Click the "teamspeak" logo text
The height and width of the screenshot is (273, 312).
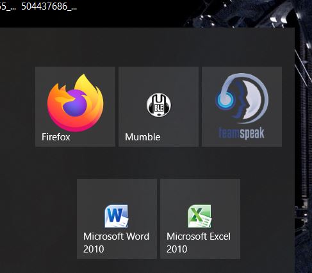[x=242, y=133]
